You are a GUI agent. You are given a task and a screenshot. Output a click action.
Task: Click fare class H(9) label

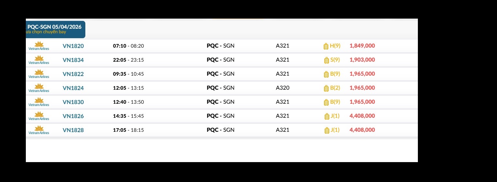click(x=335, y=46)
